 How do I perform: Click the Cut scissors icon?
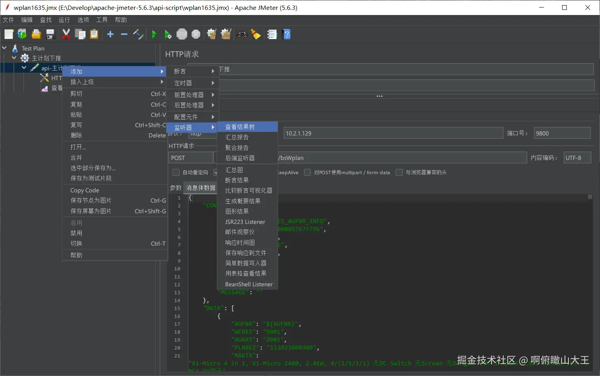tap(66, 34)
